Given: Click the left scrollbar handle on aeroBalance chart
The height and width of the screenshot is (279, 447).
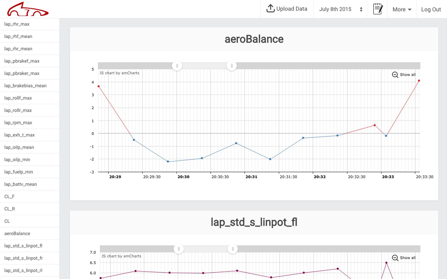Looking at the screenshot, I should click(177, 66).
